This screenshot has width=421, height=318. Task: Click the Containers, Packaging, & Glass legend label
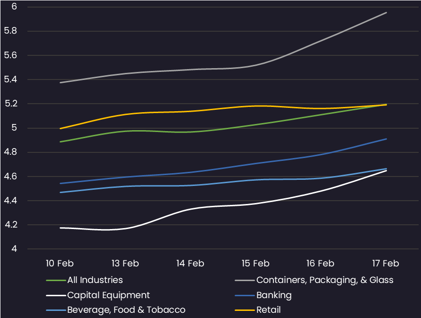(x=325, y=281)
